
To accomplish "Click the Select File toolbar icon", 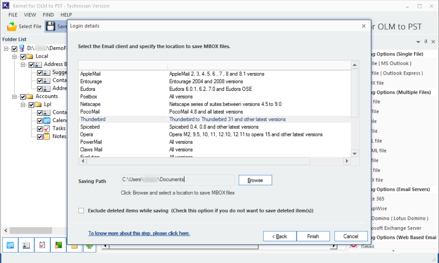I will [12, 26].
